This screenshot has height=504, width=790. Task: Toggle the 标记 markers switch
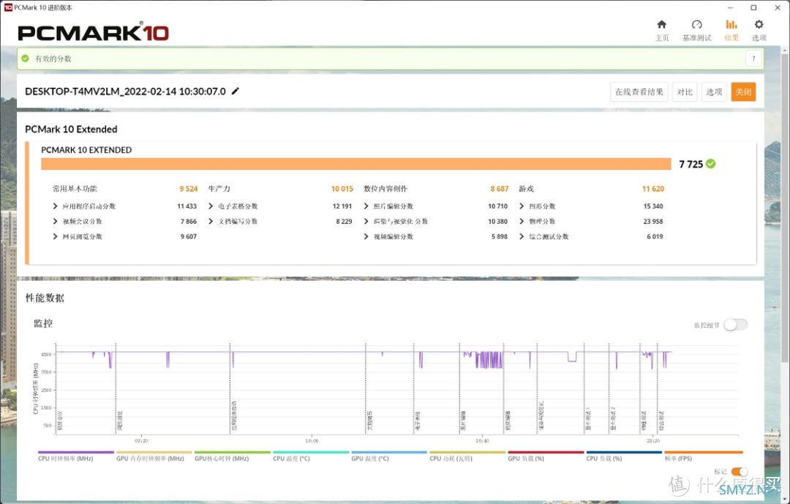click(x=739, y=472)
